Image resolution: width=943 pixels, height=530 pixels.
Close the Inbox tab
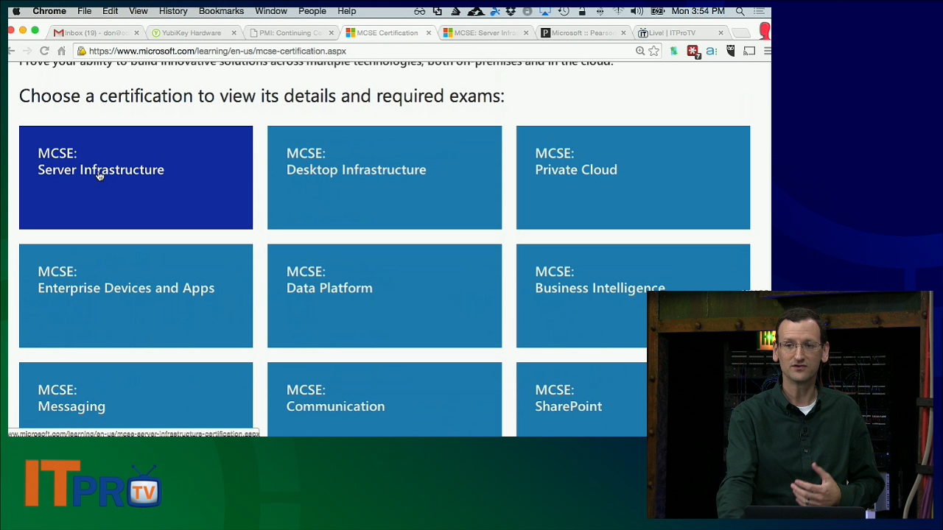[x=136, y=33]
